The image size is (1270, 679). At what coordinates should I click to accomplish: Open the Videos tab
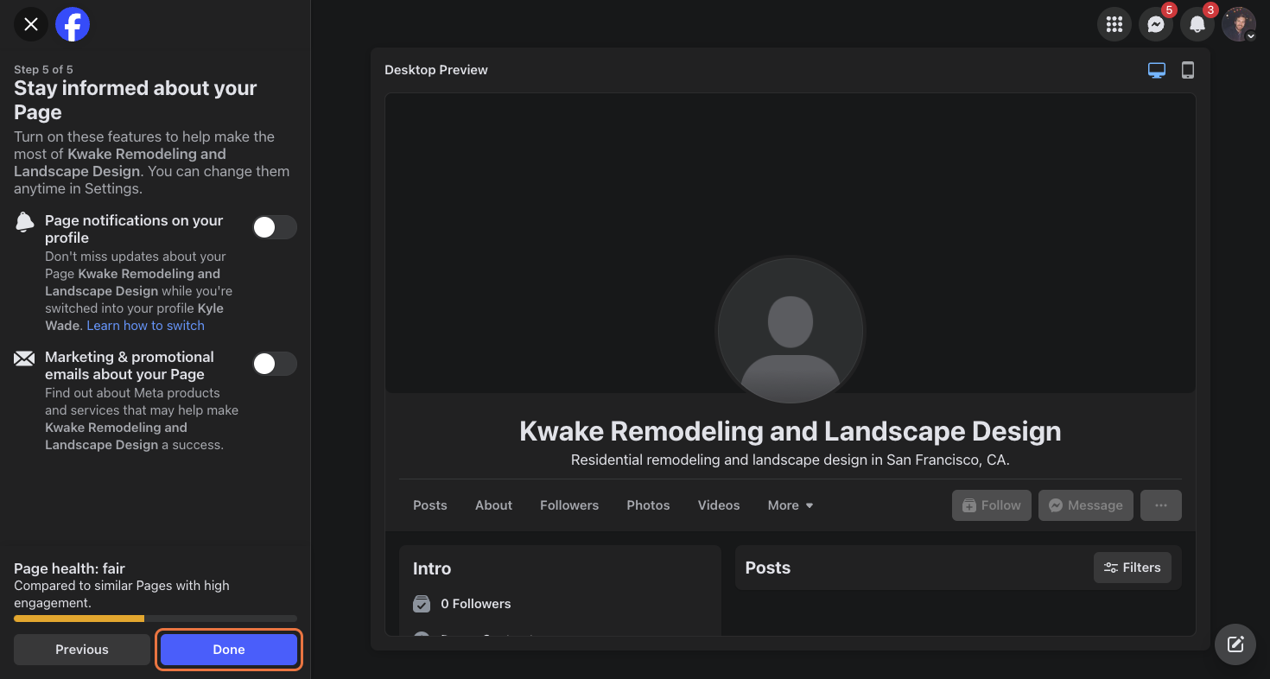tap(719, 505)
